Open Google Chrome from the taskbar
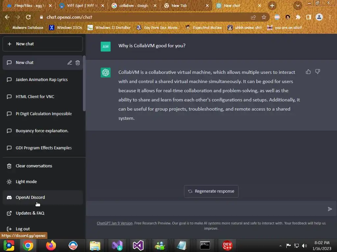Screen dimensions: 337x252 point(28,245)
